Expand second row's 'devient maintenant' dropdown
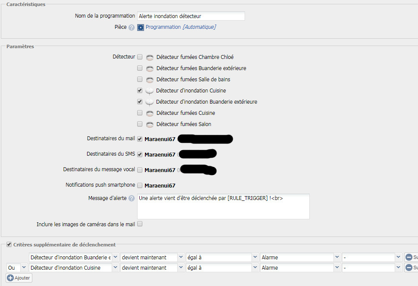This screenshot has width=418, height=286. 152,268
